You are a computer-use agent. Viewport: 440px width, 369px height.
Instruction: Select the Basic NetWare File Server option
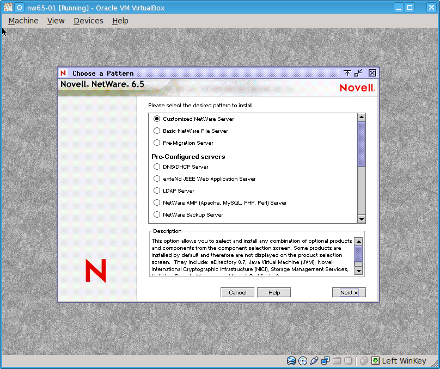pyautogui.click(x=157, y=131)
